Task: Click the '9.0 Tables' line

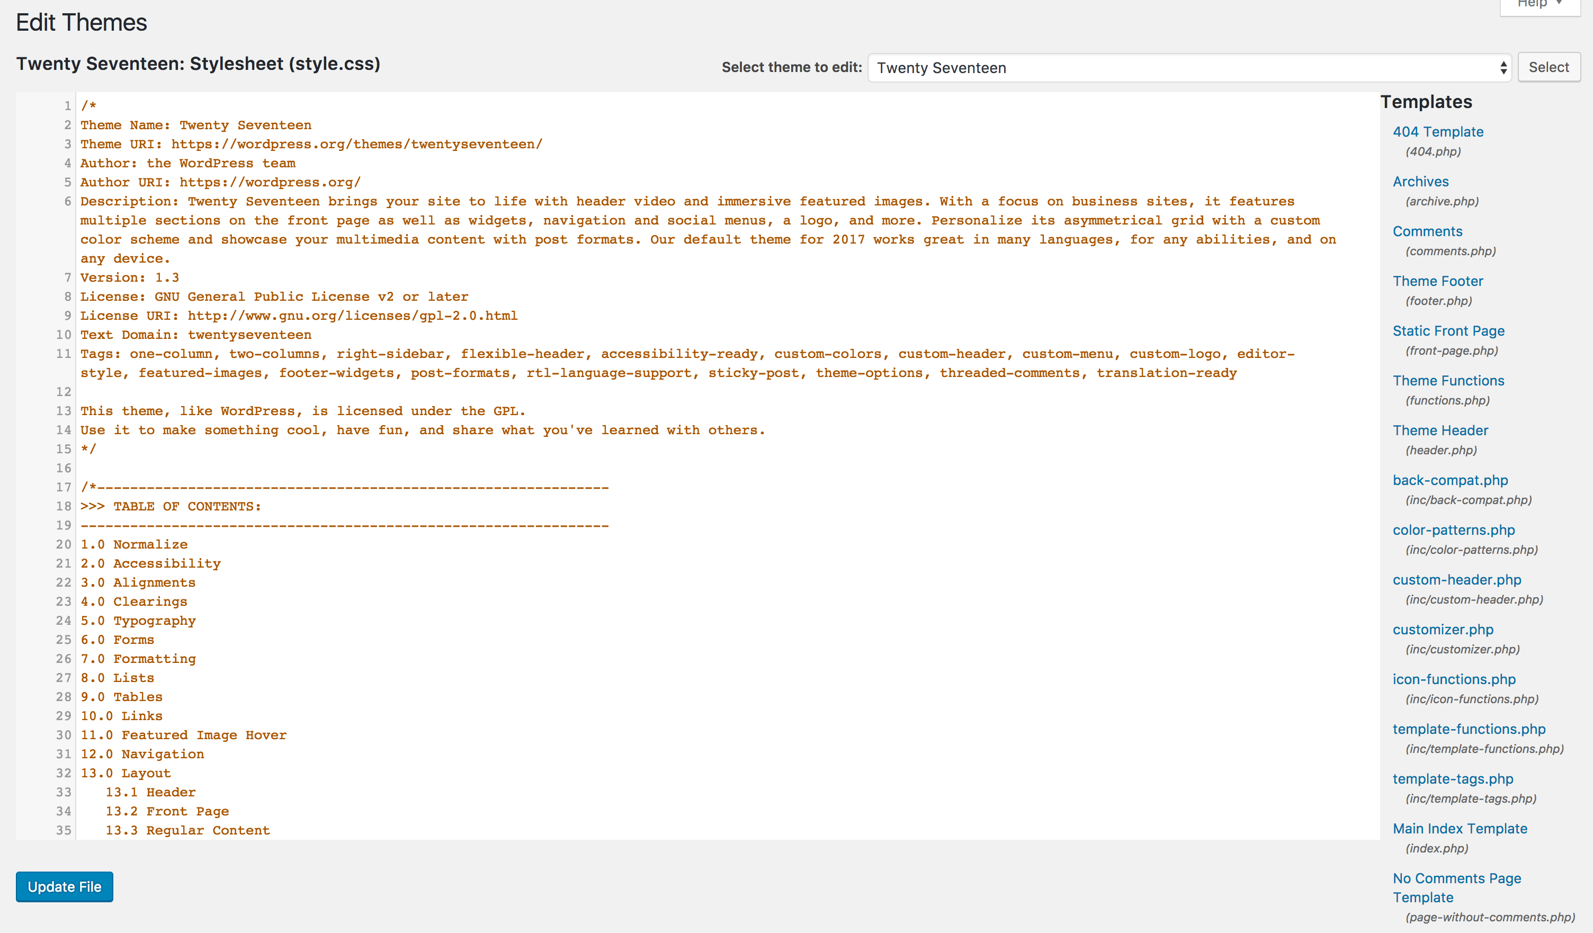Action: (121, 697)
